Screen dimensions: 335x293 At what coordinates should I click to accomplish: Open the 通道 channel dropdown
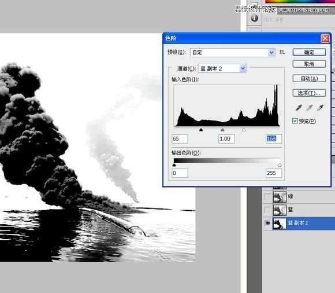[x=222, y=68]
